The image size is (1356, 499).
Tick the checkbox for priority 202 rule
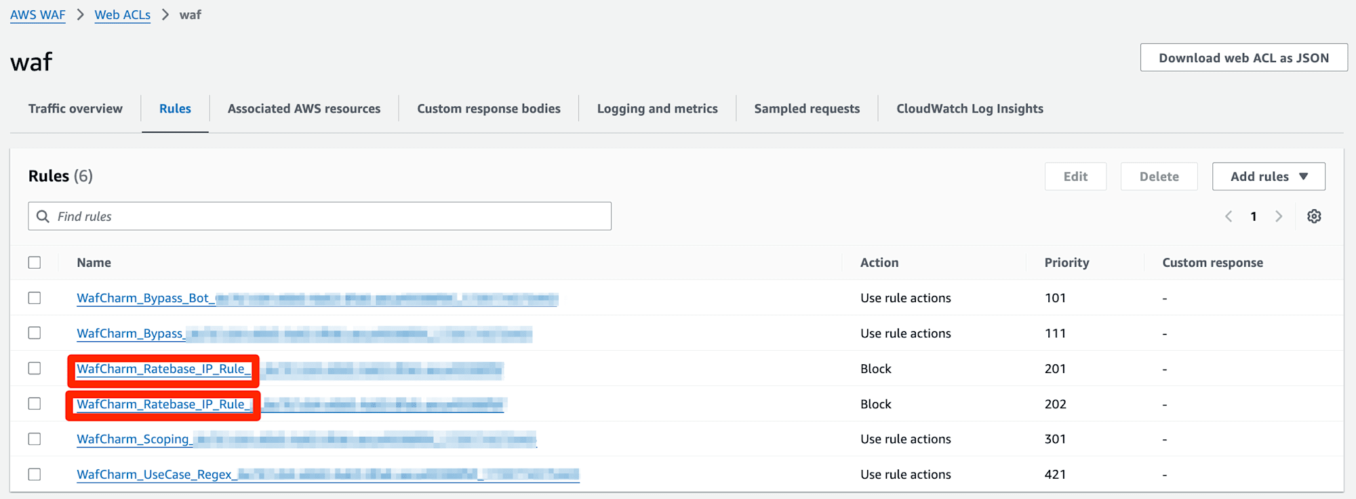point(35,404)
